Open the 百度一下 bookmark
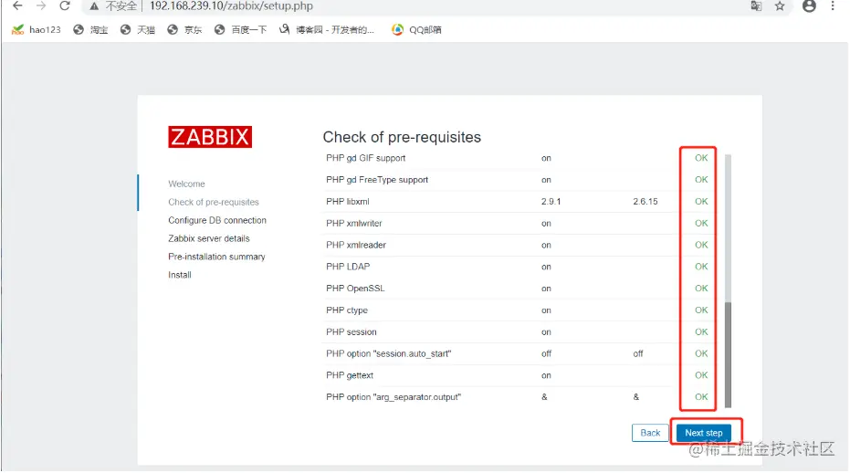 [x=241, y=30]
